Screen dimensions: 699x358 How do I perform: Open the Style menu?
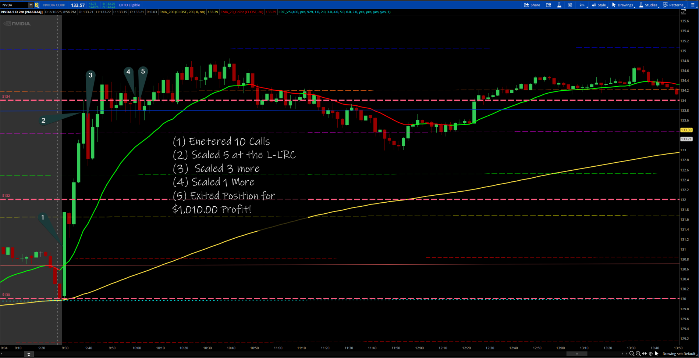[x=599, y=5]
